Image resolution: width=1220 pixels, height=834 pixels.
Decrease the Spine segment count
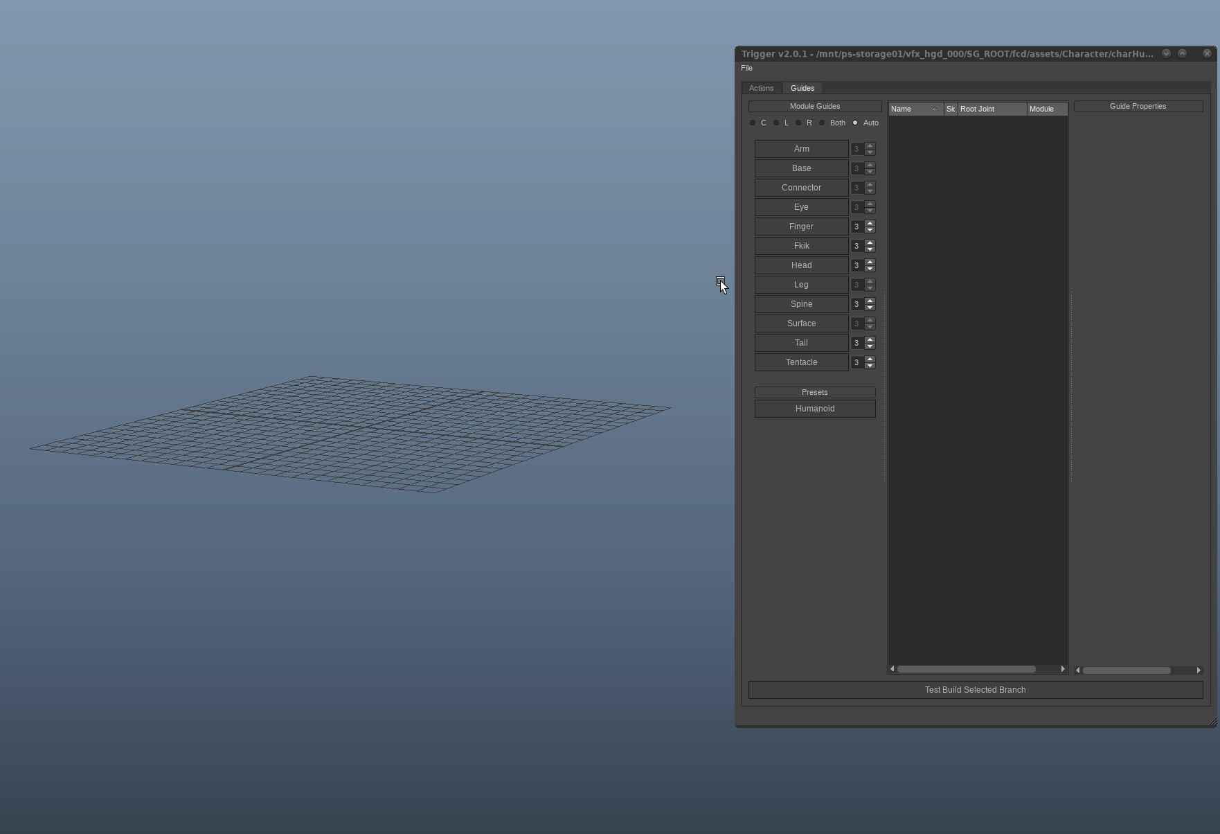tap(870, 308)
